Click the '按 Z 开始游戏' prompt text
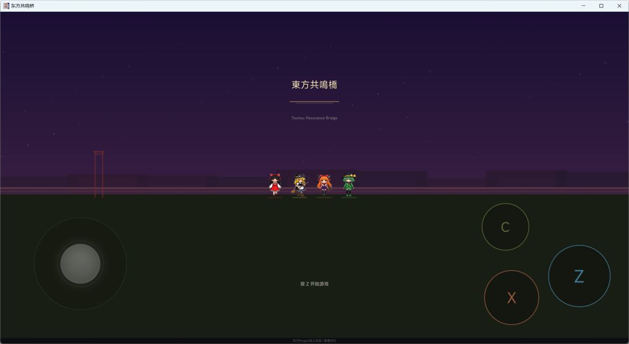The height and width of the screenshot is (344, 629). click(314, 284)
